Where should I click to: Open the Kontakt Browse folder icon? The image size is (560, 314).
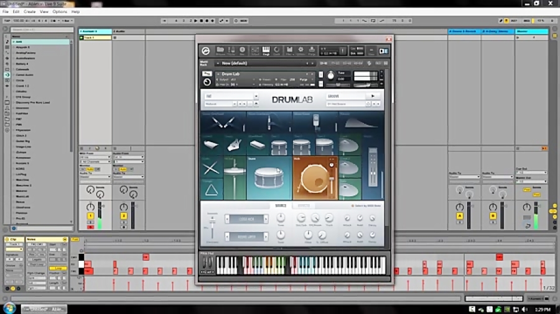220,50
